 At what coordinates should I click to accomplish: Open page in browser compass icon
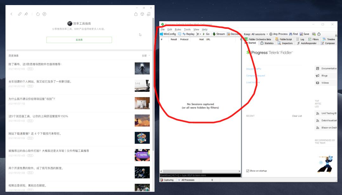point(44,14)
